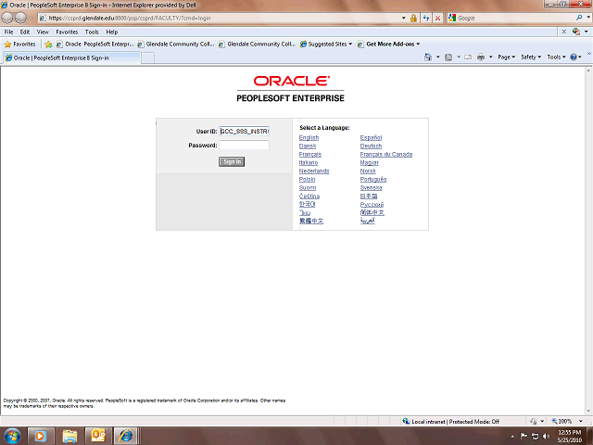Image resolution: width=593 pixels, height=445 pixels.
Task: Click the Add to Favorites Bar icon
Action: click(x=48, y=44)
